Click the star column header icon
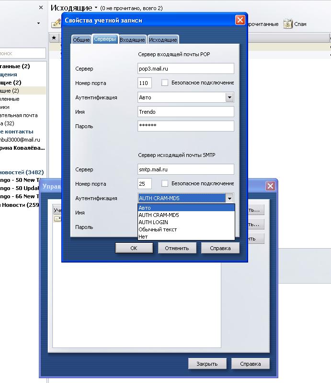The height and width of the screenshot is (383, 331). click(x=54, y=37)
